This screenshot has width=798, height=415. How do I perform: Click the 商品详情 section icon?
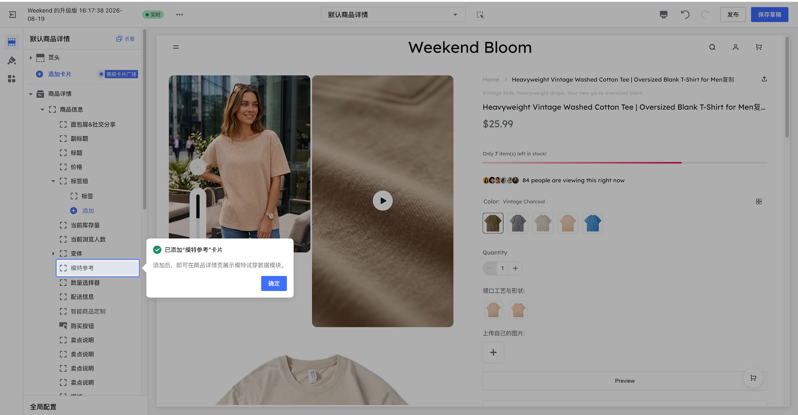click(40, 94)
